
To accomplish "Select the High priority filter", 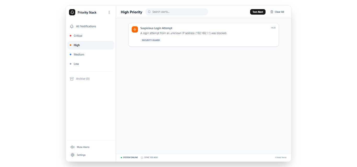I will pyautogui.click(x=77, y=45).
